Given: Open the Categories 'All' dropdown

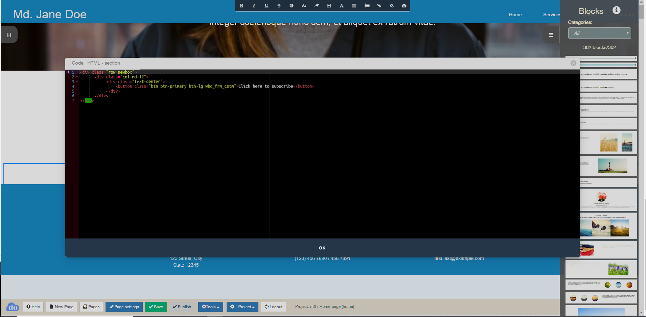Looking at the screenshot, I should [x=600, y=33].
